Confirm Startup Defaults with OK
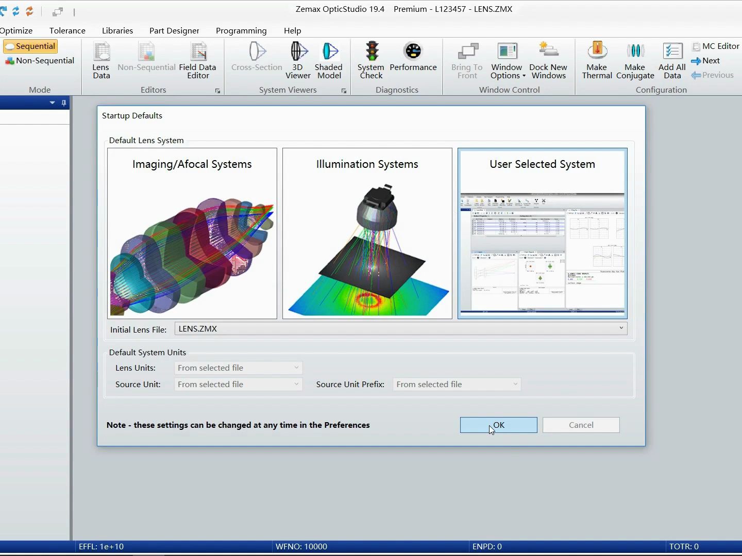 pyautogui.click(x=499, y=425)
